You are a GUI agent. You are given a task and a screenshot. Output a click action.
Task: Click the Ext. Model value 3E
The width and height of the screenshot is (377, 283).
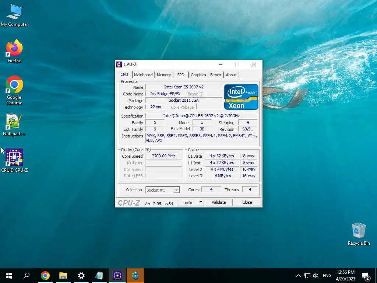click(x=202, y=129)
